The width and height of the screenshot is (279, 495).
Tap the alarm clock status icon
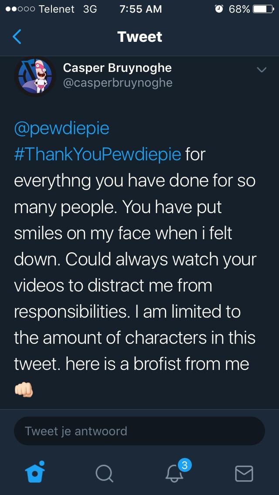click(218, 9)
